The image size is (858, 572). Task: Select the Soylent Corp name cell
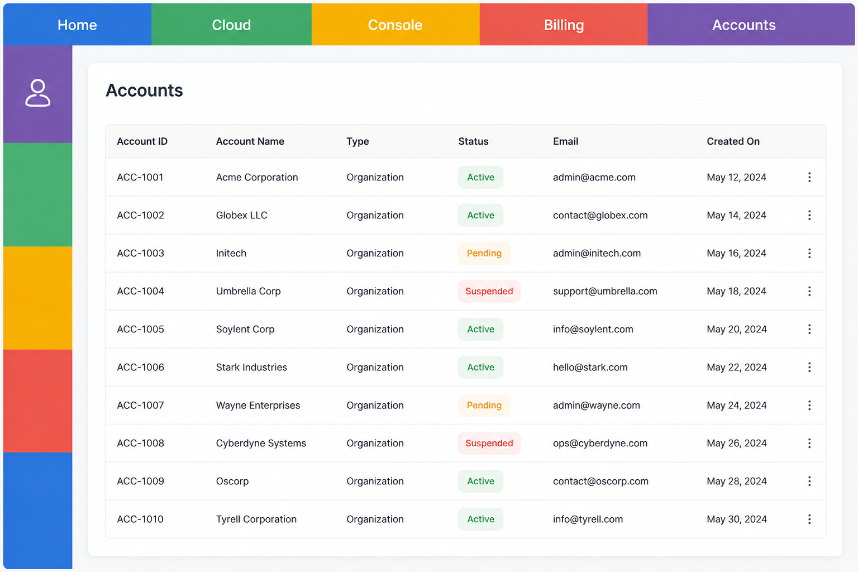pyautogui.click(x=245, y=329)
